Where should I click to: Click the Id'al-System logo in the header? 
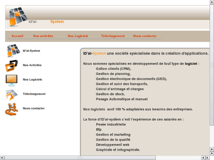coord(18,17)
